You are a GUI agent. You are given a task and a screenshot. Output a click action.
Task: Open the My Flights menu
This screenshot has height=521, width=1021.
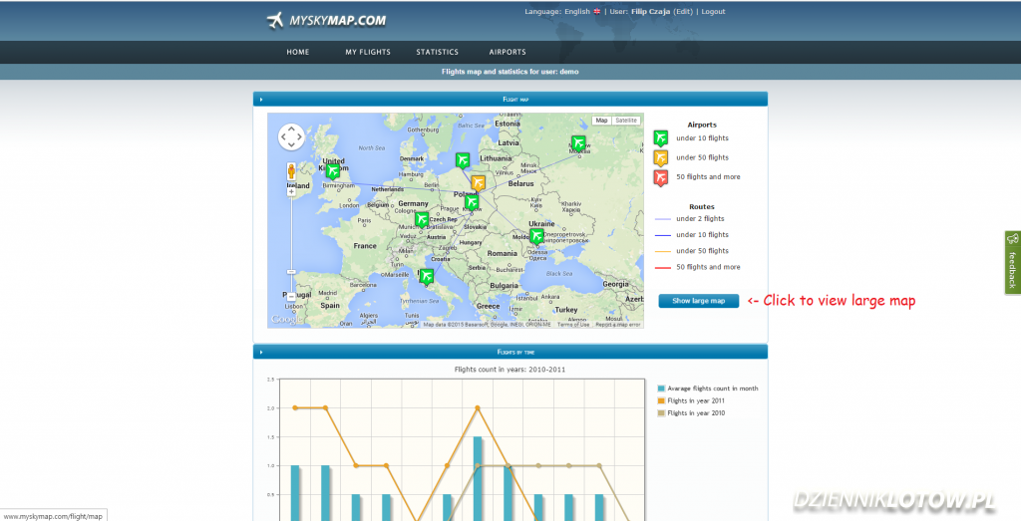coord(368,52)
